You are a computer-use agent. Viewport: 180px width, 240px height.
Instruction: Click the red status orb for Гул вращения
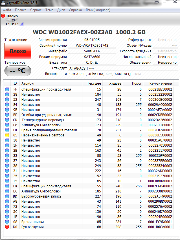pos(7,227)
